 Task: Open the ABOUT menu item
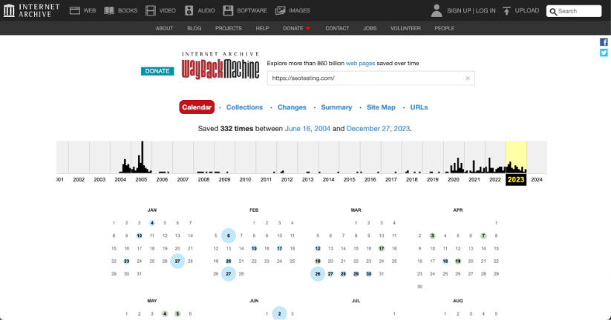coord(164,28)
